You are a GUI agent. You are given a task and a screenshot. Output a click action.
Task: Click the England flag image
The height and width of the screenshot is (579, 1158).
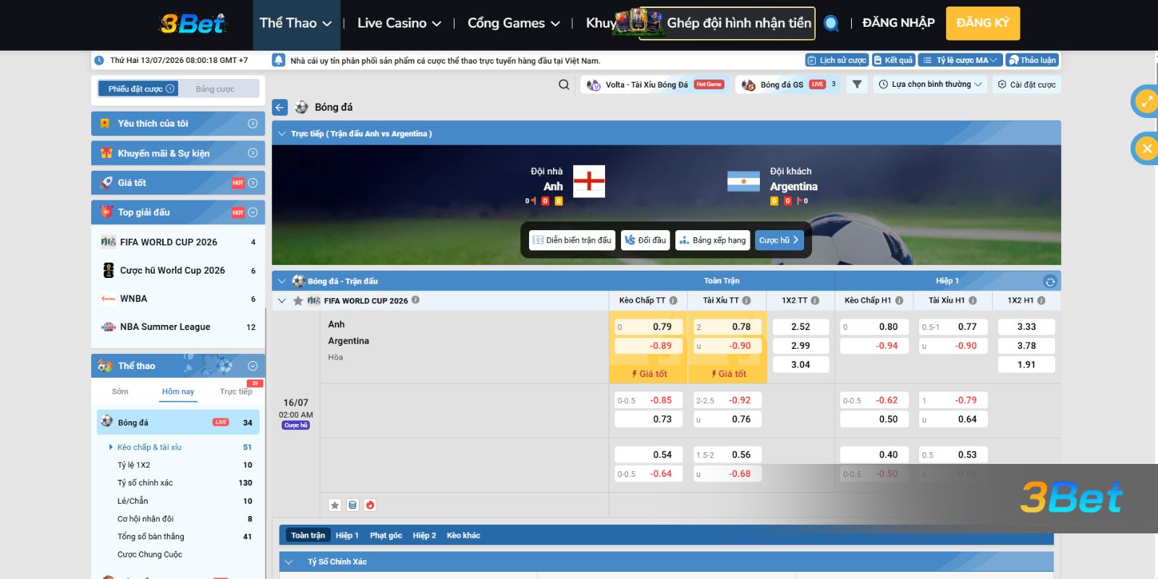point(589,181)
